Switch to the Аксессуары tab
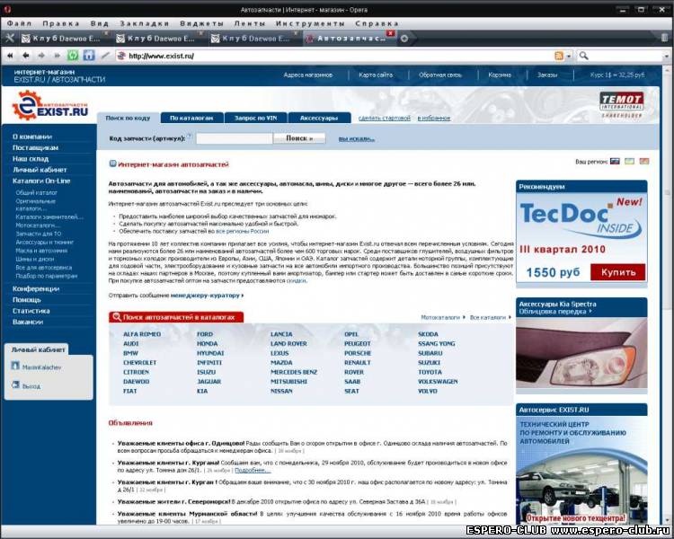The image size is (674, 539). tap(319, 118)
